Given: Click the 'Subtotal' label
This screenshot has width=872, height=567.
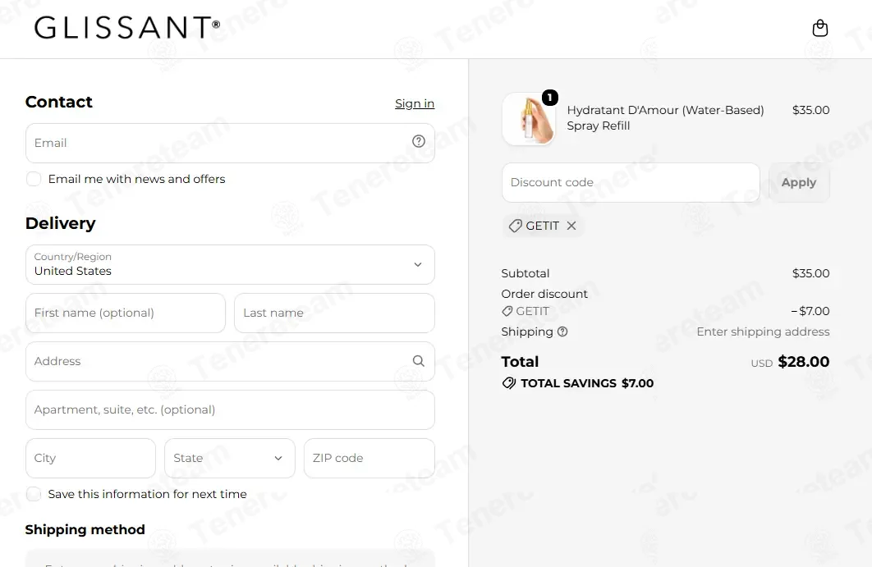Looking at the screenshot, I should coord(525,273).
